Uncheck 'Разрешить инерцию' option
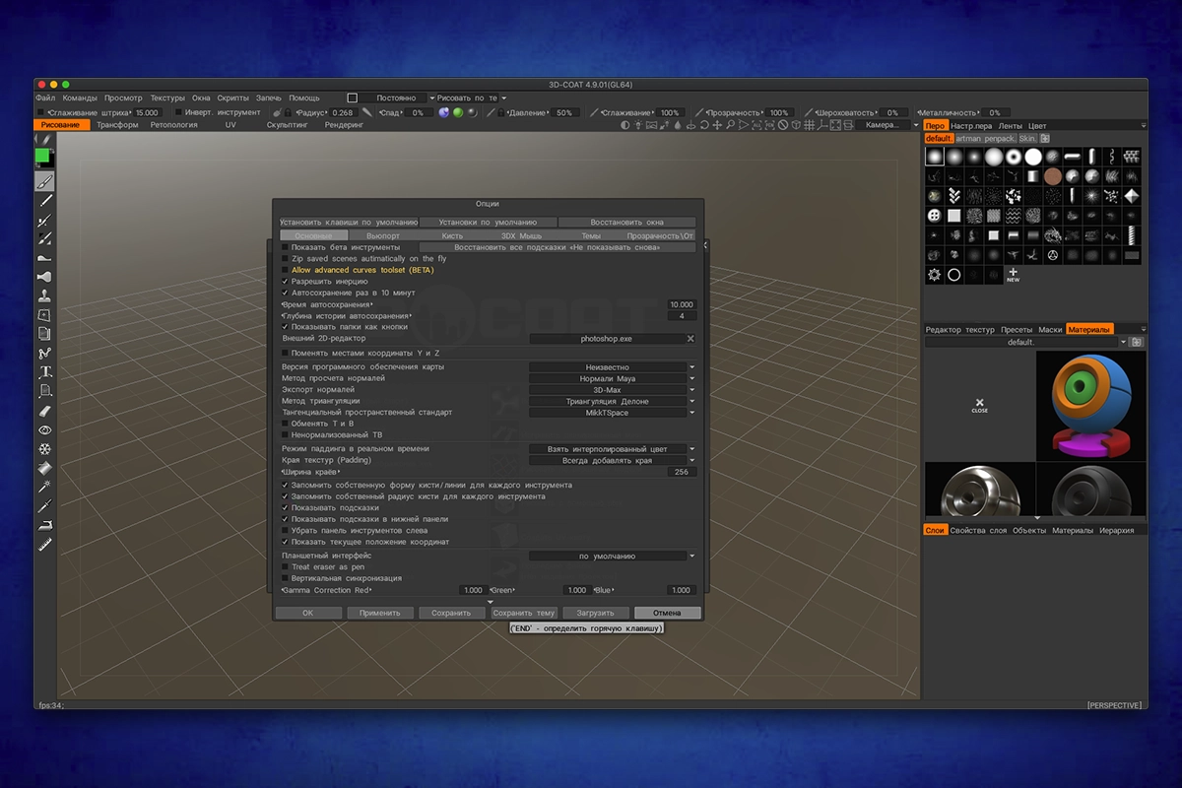Image resolution: width=1182 pixels, height=788 pixels. pyautogui.click(x=285, y=282)
